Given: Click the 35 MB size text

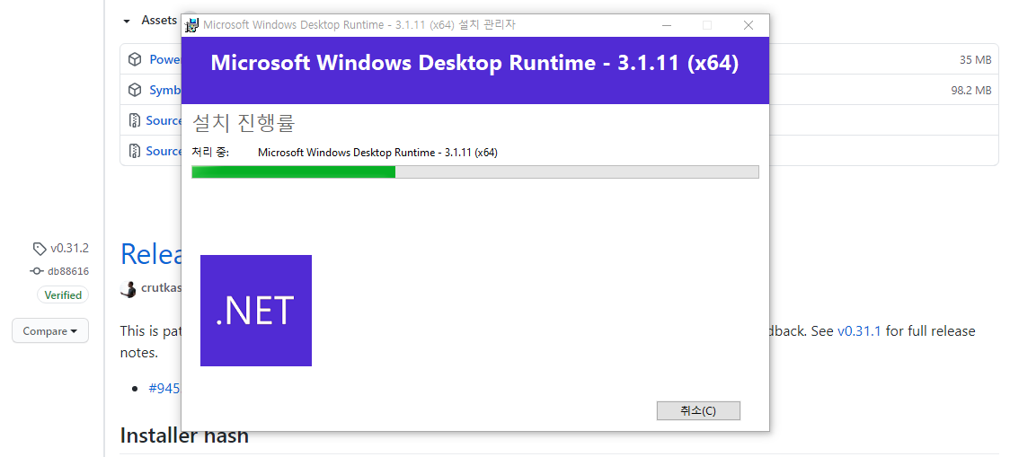Looking at the screenshot, I should 975,60.
